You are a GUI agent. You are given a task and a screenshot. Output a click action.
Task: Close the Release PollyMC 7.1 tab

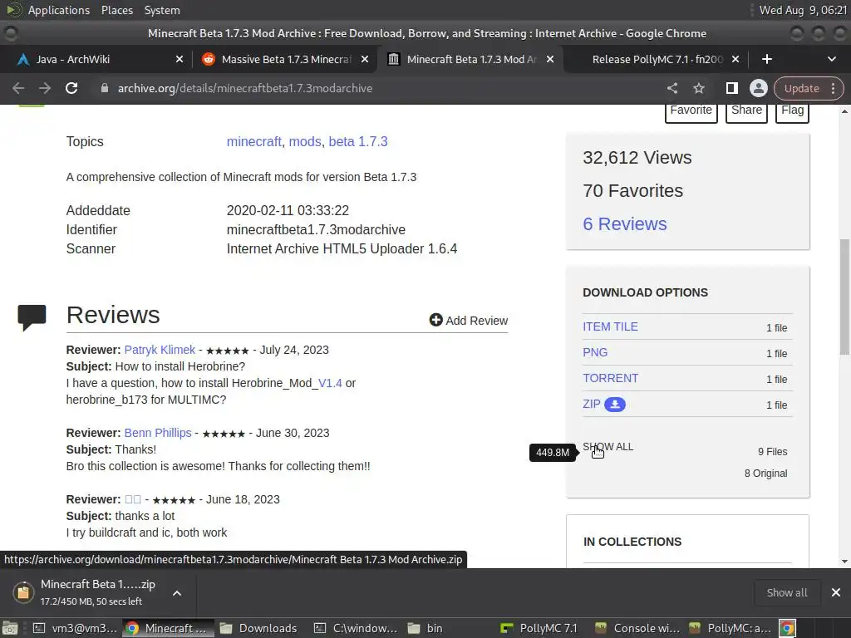(735, 59)
